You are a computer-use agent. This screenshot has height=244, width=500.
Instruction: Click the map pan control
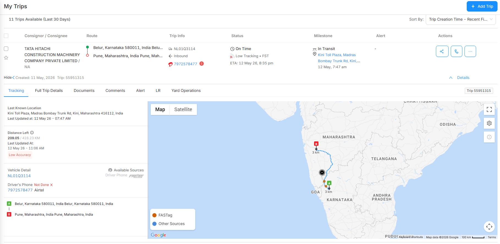(489, 227)
